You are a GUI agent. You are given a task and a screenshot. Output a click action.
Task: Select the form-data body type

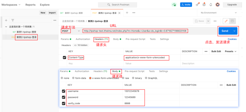pos(73,78)
